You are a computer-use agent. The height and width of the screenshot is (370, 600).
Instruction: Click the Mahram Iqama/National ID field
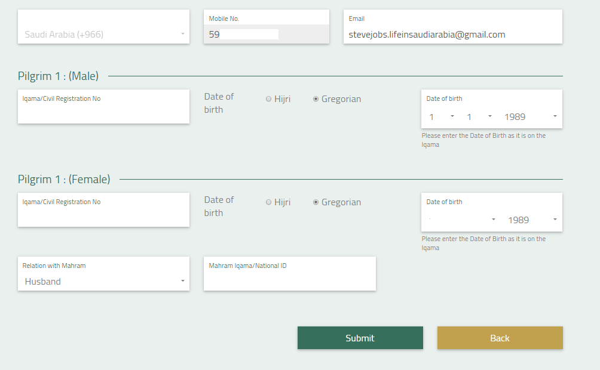(289, 278)
